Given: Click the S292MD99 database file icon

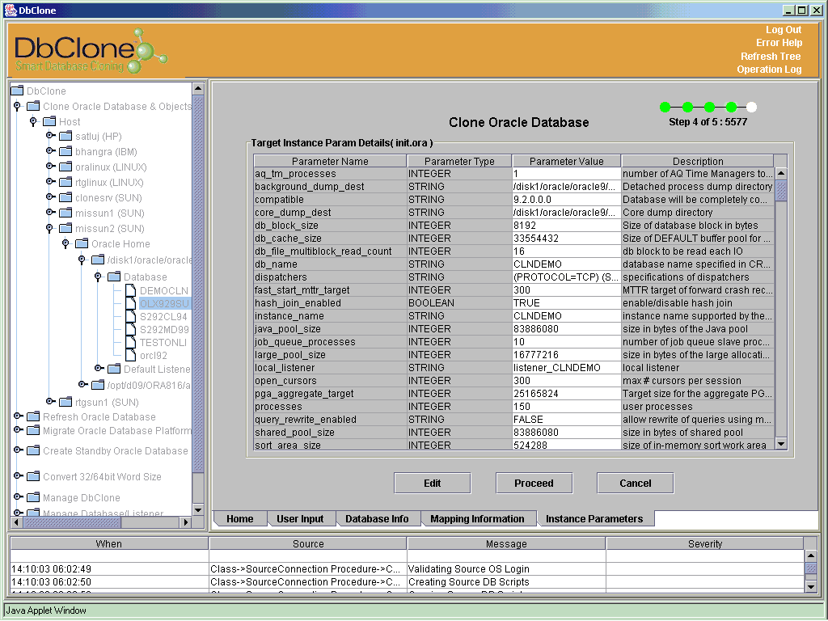Looking at the screenshot, I should [130, 329].
